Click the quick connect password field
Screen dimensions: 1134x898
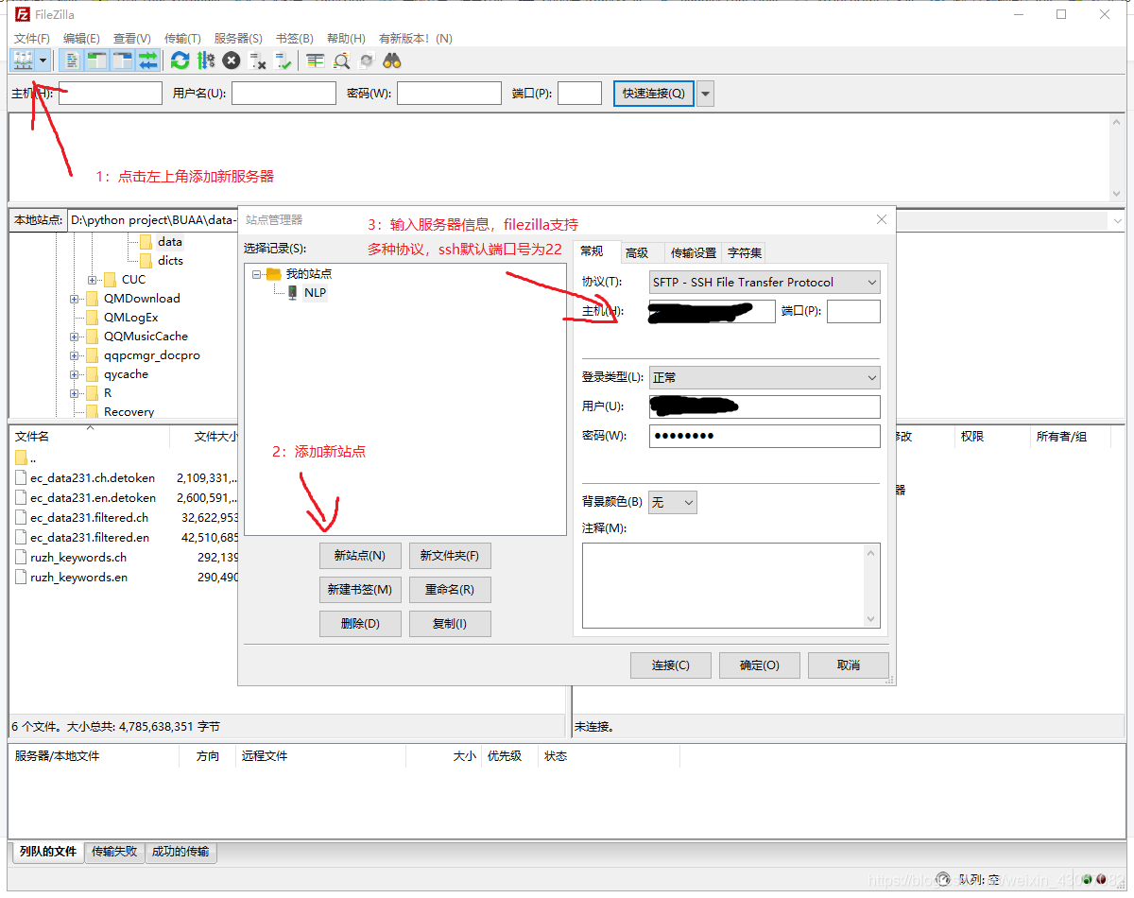pos(449,93)
